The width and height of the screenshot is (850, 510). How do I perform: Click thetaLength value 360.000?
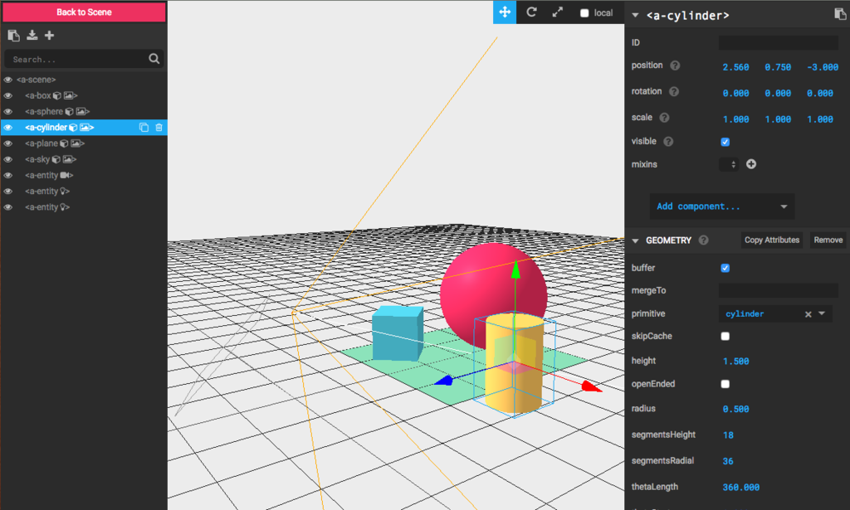pyautogui.click(x=740, y=488)
